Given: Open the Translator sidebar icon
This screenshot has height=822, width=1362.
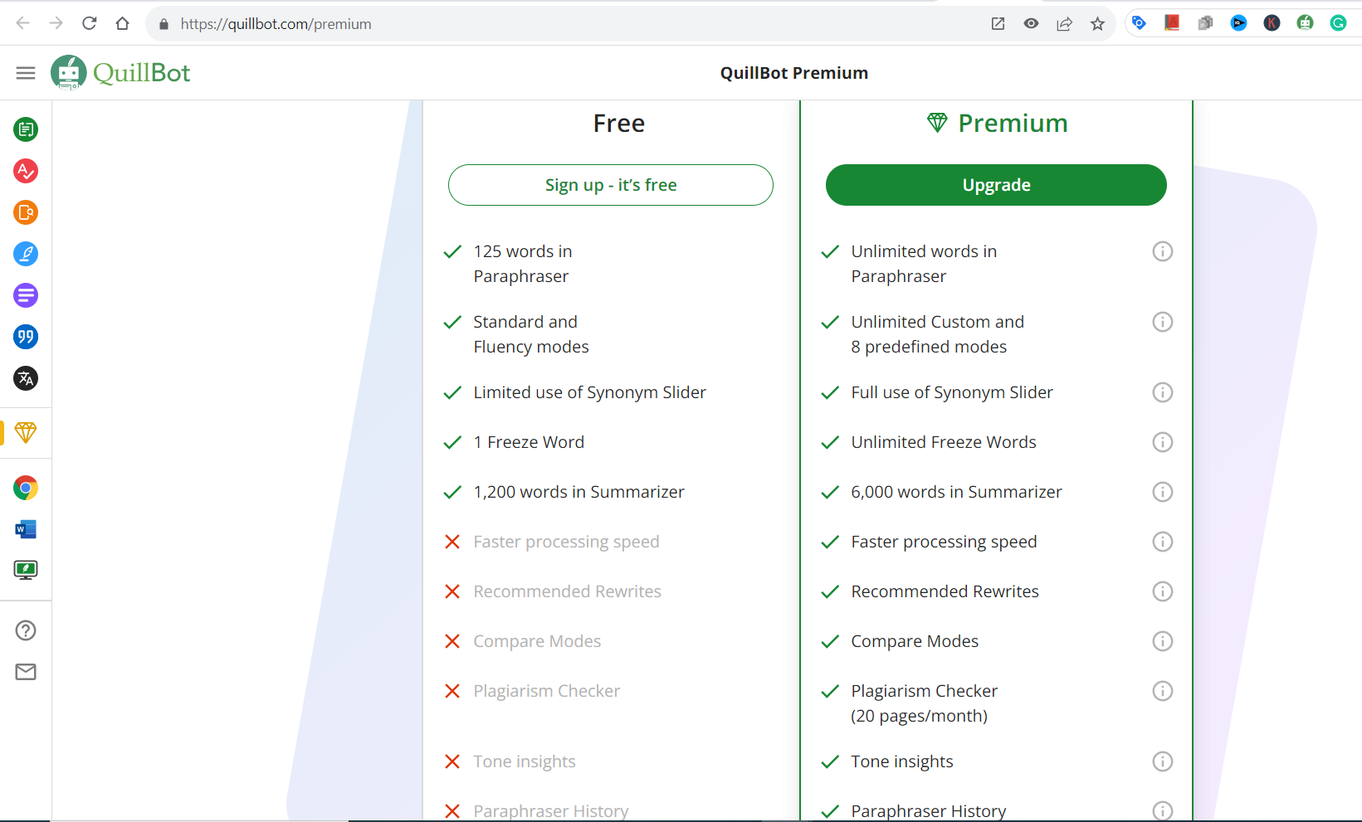Looking at the screenshot, I should click(26, 378).
